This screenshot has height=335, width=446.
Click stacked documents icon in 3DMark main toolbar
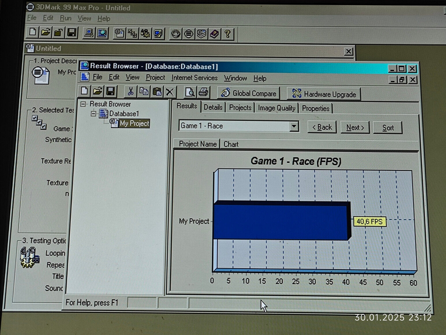pyautogui.click(x=201, y=34)
